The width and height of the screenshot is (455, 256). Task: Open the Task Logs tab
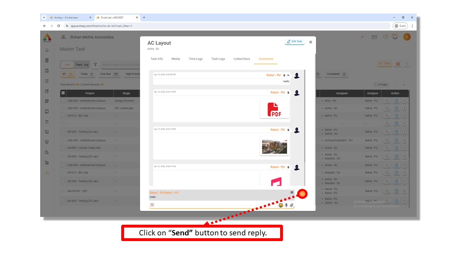click(x=218, y=59)
